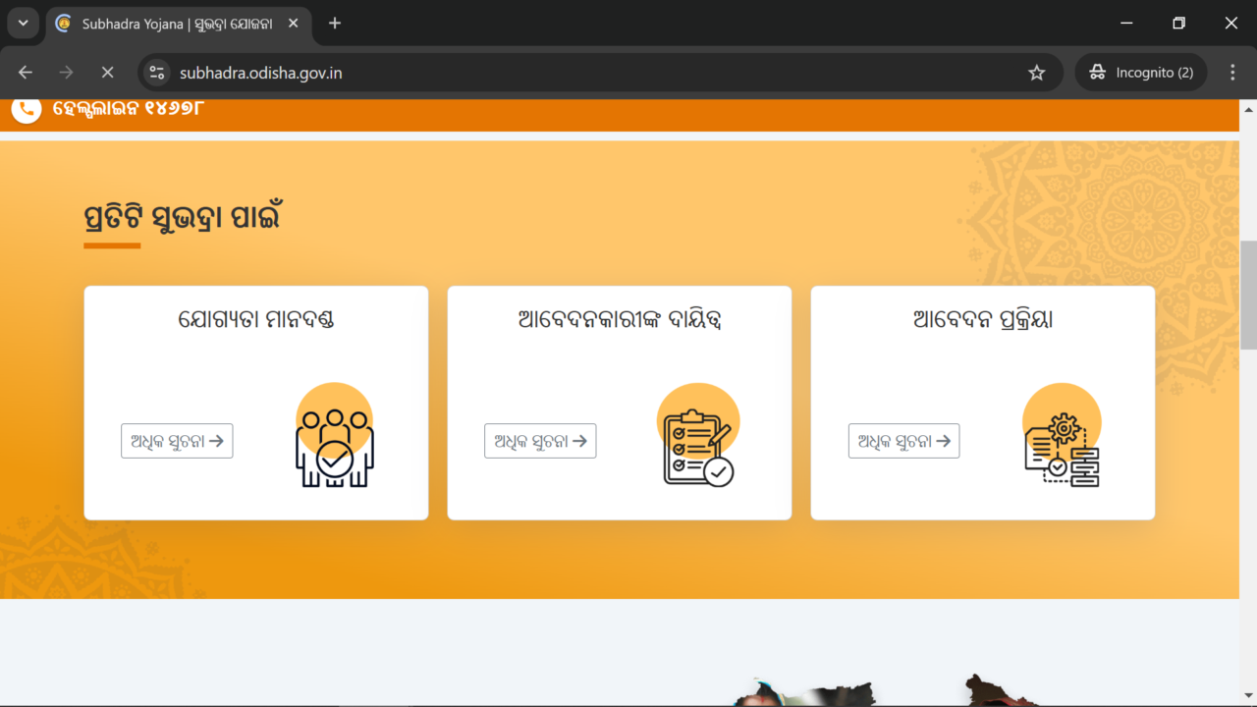
Task: Open the site information icon in address bar
Action: (157, 73)
